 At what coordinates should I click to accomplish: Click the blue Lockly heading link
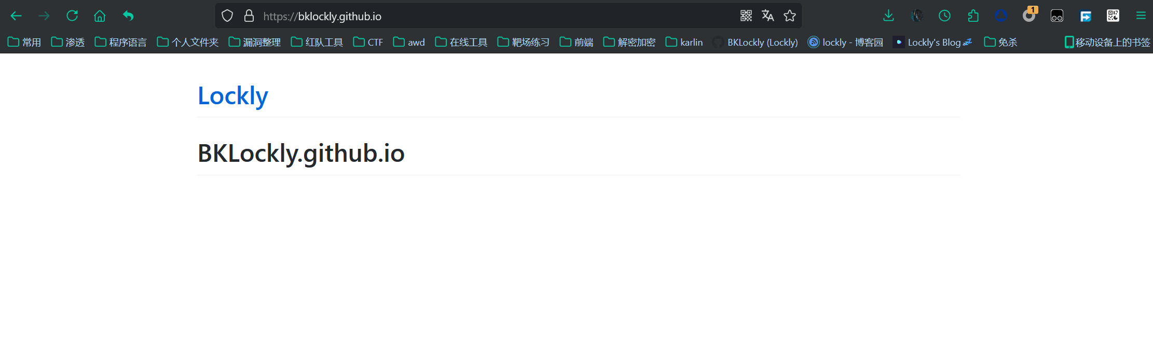coord(233,96)
